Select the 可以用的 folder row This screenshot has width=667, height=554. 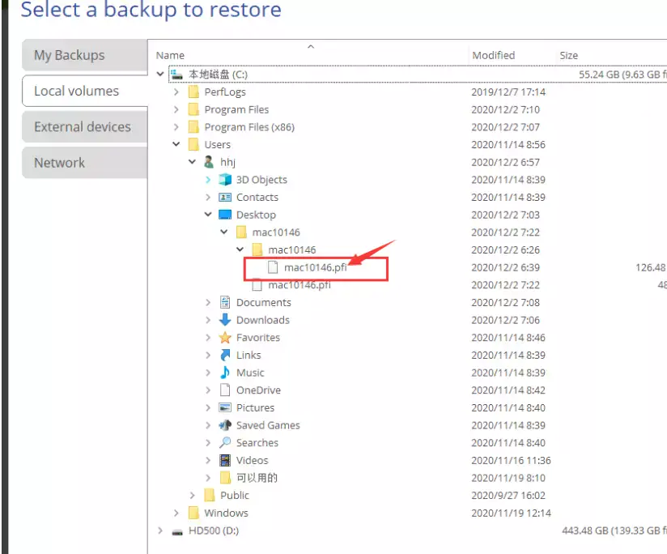[257, 477]
